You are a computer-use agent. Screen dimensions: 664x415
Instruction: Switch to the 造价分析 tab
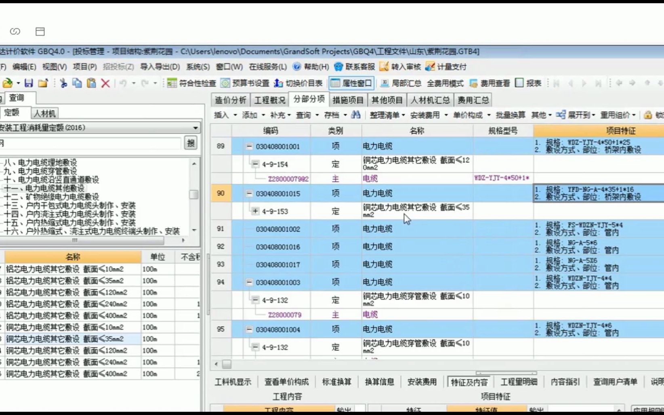[230, 100]
